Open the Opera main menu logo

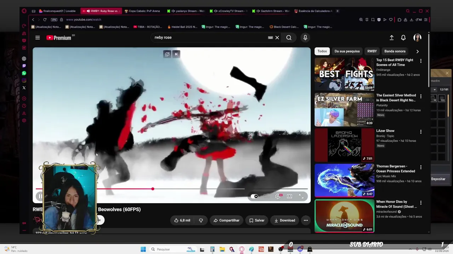(x=24, y=11)
